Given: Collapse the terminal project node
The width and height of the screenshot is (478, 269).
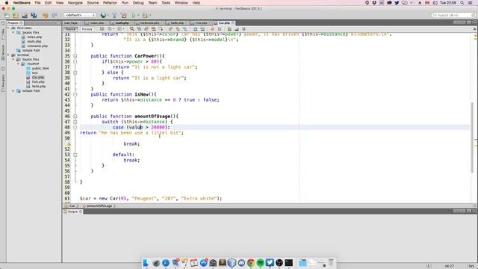Looking at the screenshot, I should 8,55.
